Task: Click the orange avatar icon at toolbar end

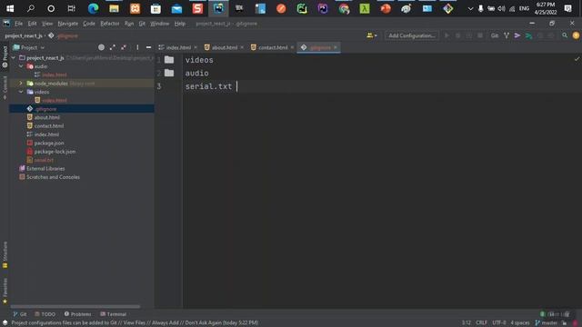Action: coord(576,35)
